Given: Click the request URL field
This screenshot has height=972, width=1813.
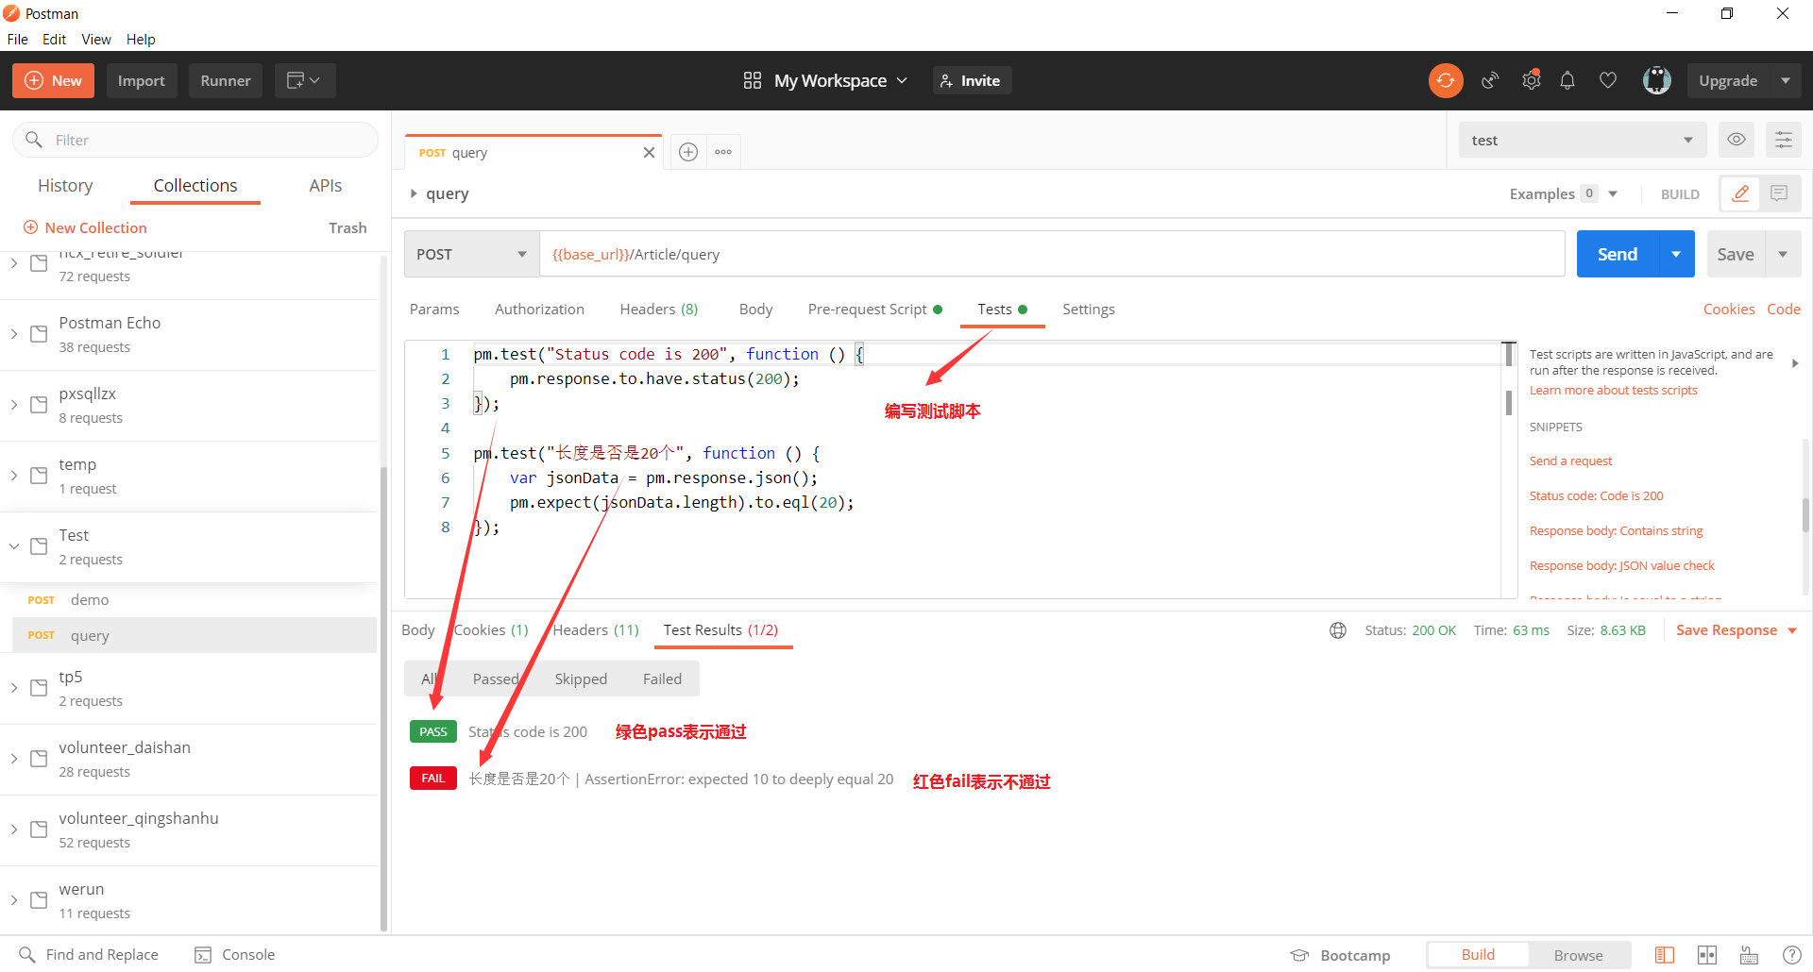Looking at the screenshot, I should (x=1052, y=255).
